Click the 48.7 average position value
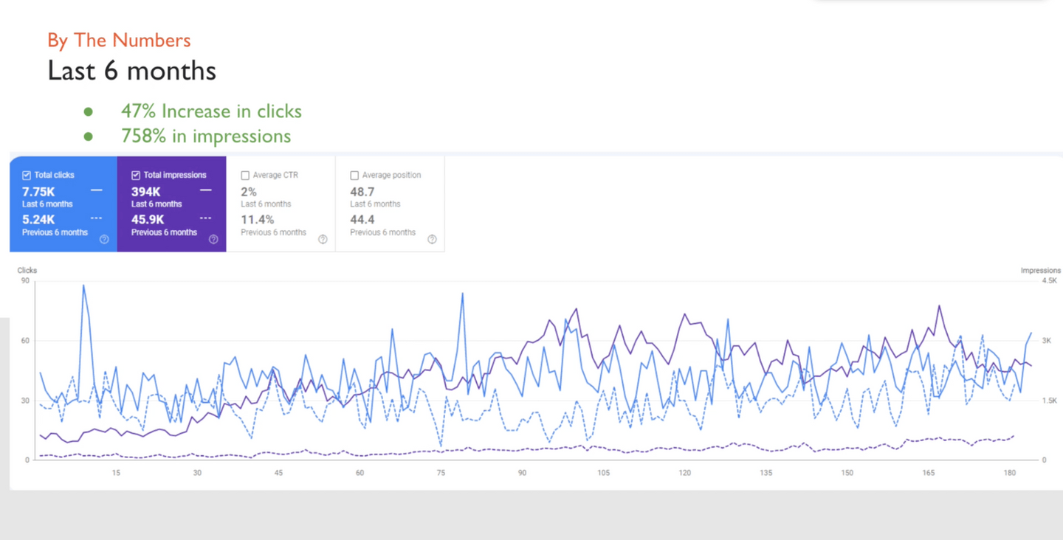The width and height of the screenshot is (1063, 540). point(362,192)
